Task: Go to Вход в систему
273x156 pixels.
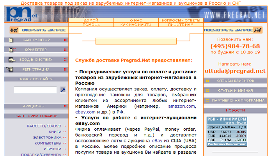Action: 36,60
